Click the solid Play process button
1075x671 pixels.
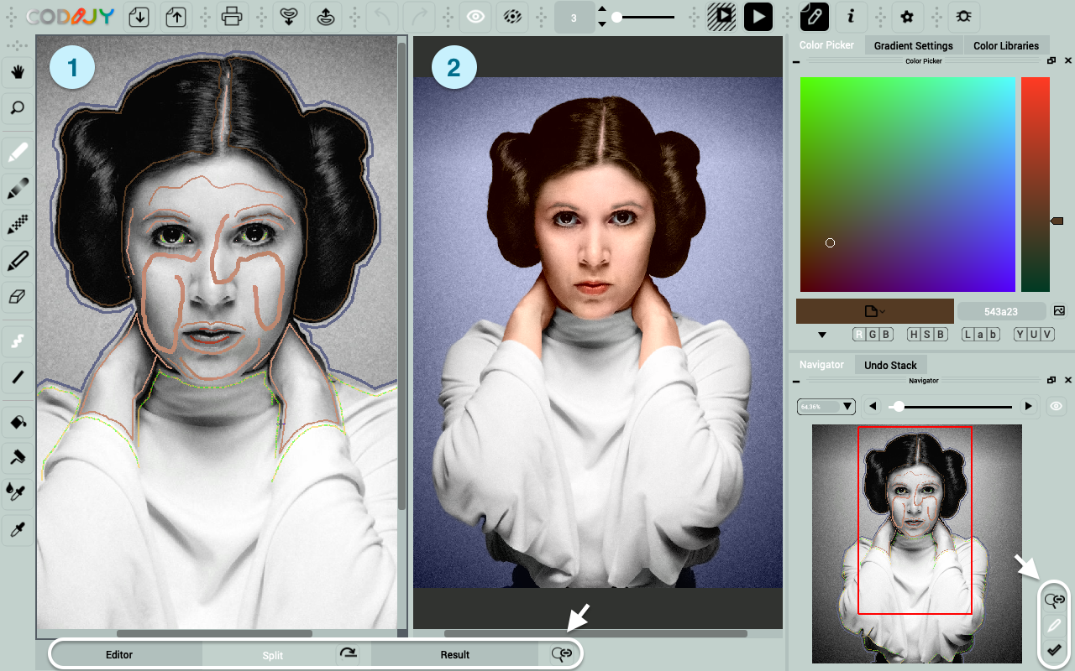pos(758,16)
